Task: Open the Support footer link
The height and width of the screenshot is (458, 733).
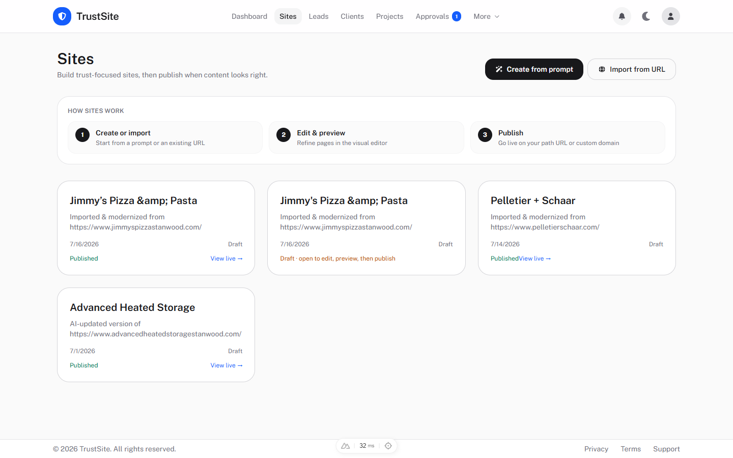Action: 666,449
